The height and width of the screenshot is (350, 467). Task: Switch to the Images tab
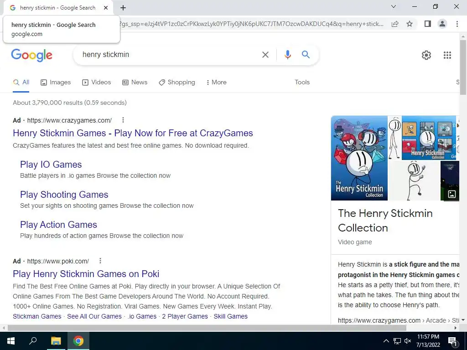point(56,82)
